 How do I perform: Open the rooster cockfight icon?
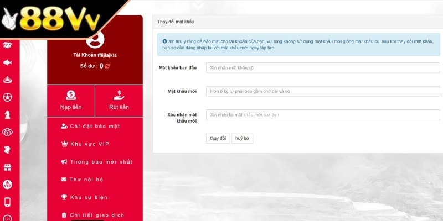click(7, 150)
